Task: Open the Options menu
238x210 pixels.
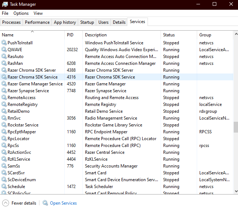Action: click(x=21, y=13)
